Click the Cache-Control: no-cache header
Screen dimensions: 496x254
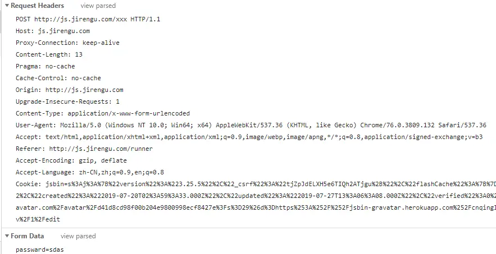58,78
